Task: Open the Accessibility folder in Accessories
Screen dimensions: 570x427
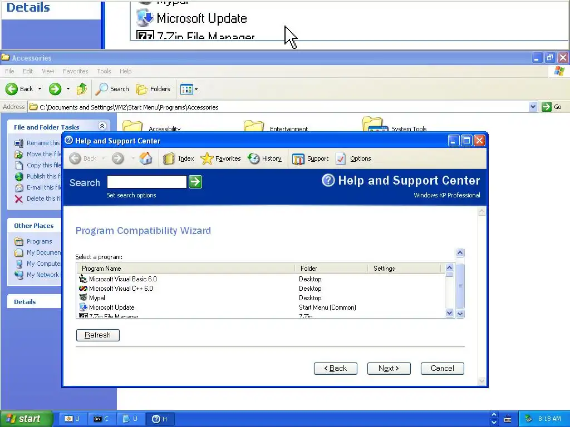Action: point(151,126)
